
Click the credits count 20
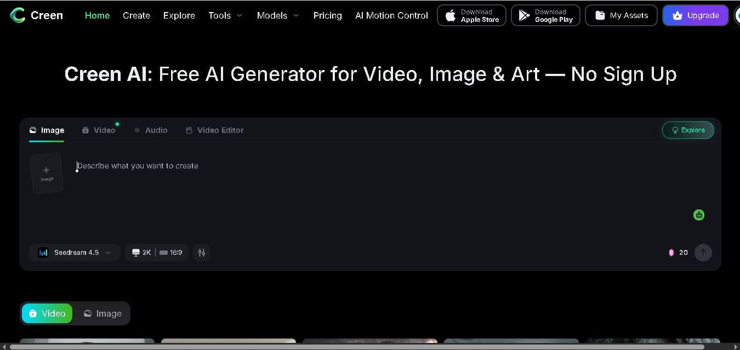coord(684,253)
